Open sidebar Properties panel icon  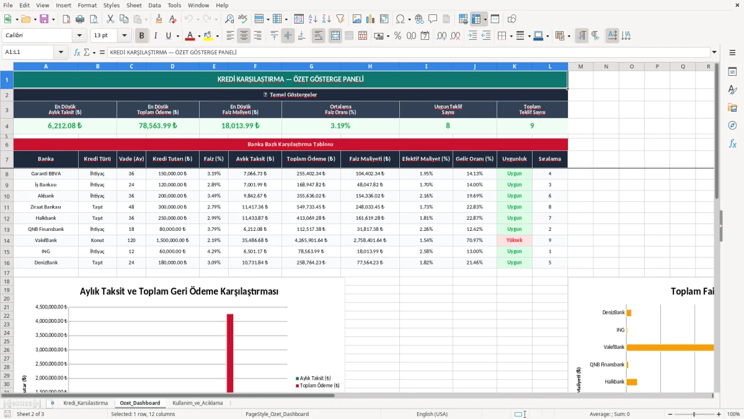[732, 72]
